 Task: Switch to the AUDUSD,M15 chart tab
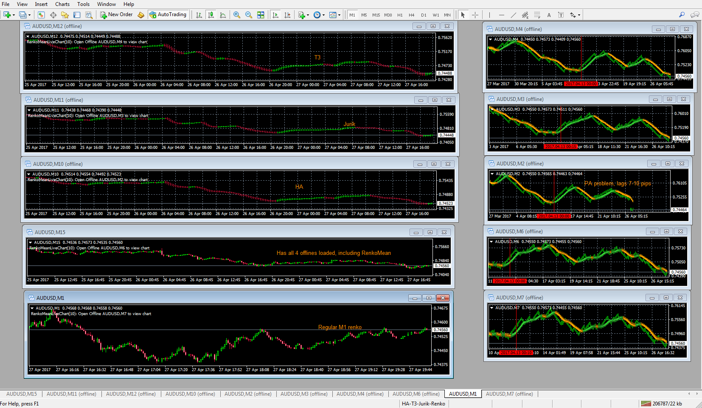22,394
